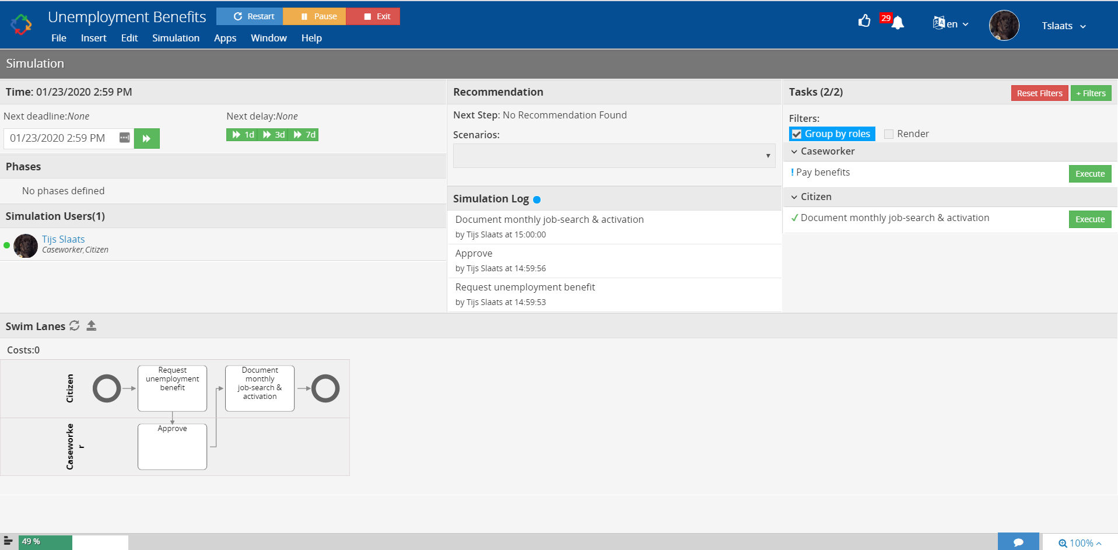The image size is (1118, 550).
Task: Open the Window menu
Action: (x=269, y=38)
